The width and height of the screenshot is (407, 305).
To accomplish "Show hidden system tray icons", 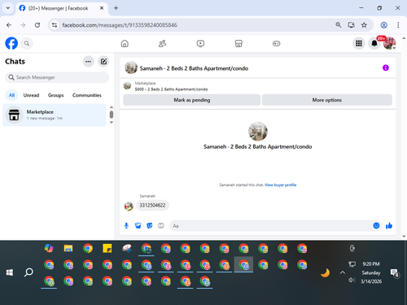I will tap(343, 272).
